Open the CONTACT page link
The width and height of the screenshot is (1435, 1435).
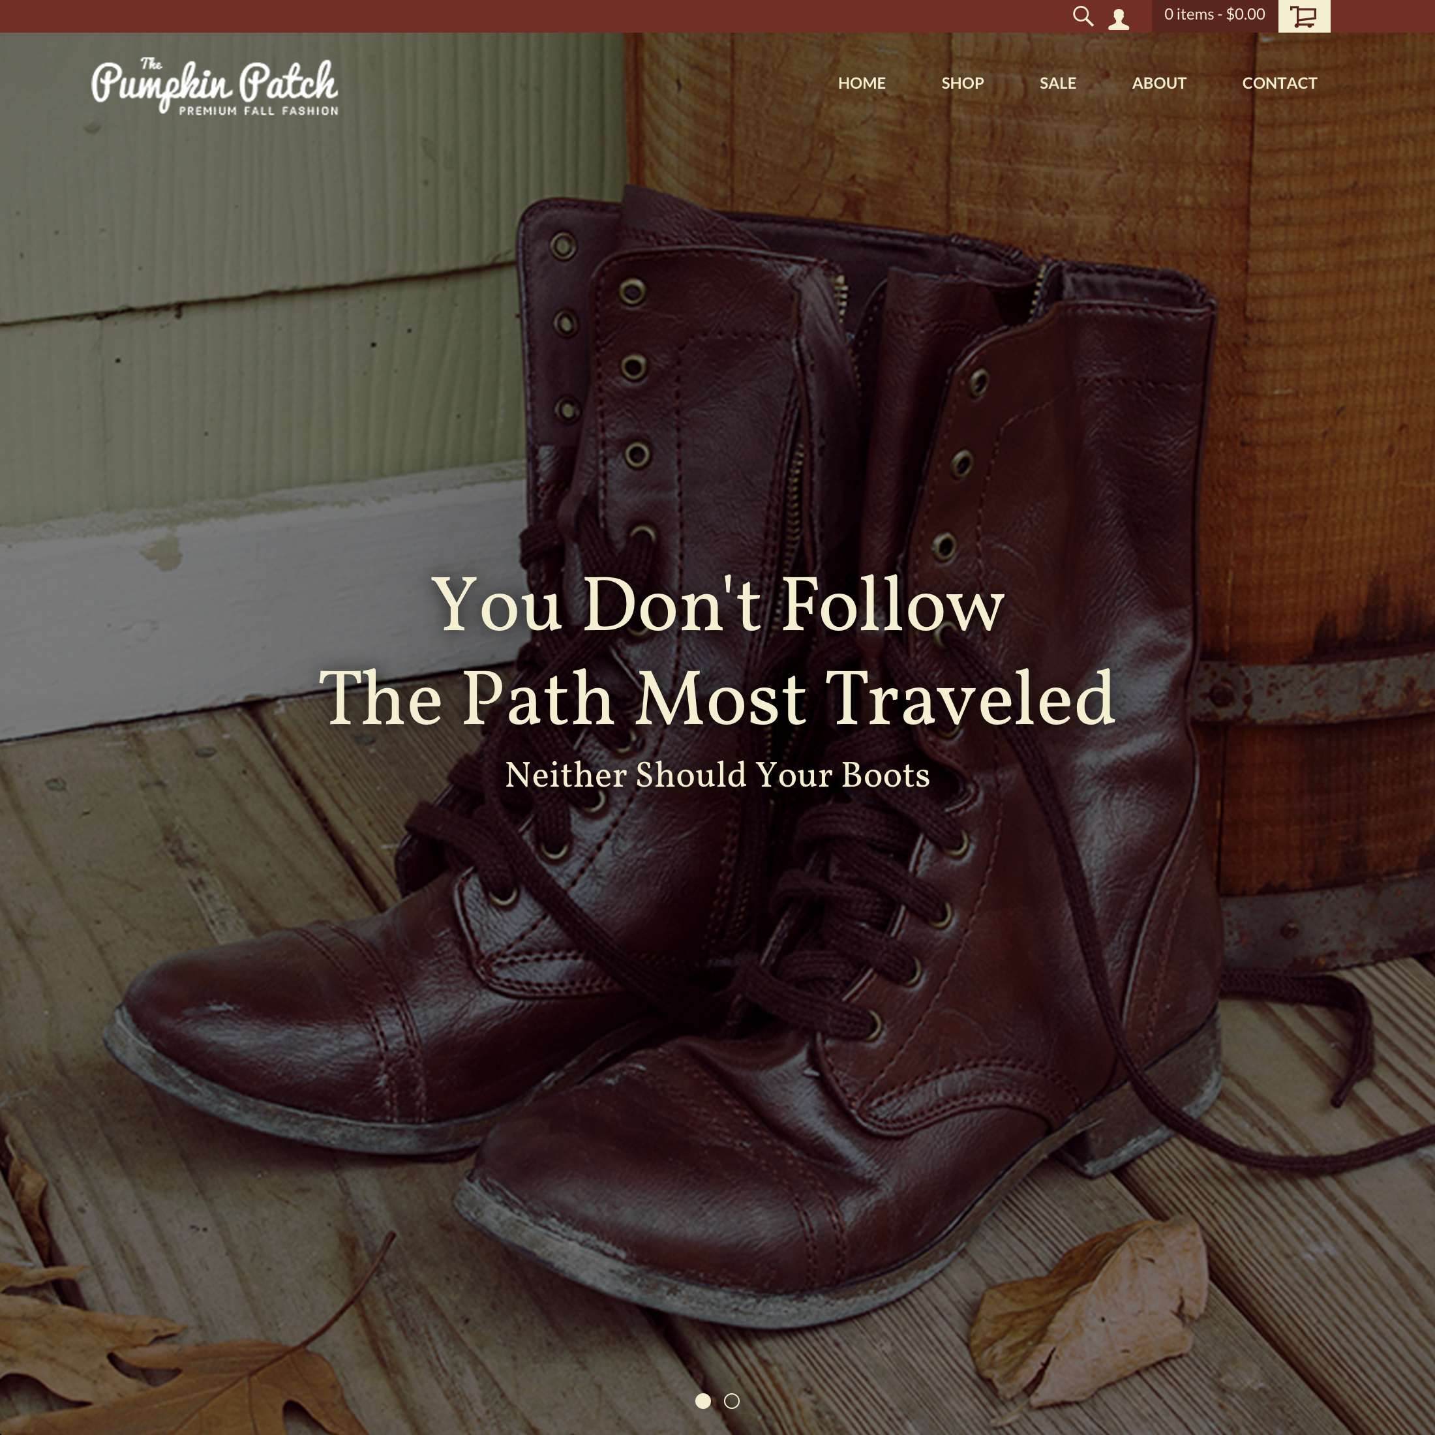pyautogui.click(x=1279, y=83)
